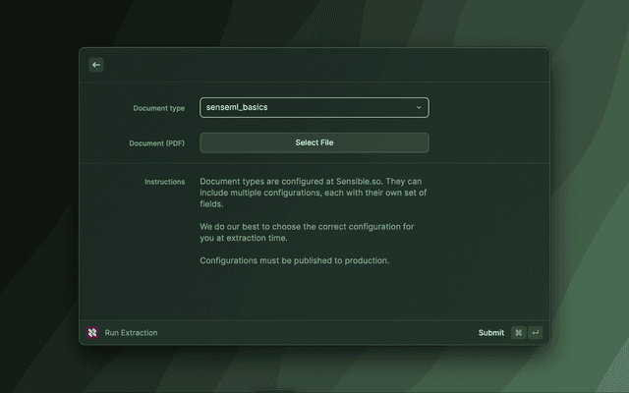This screenshot has width=629, height=393.
Task: Click the "Document type" field label
Action: point(158,108)
